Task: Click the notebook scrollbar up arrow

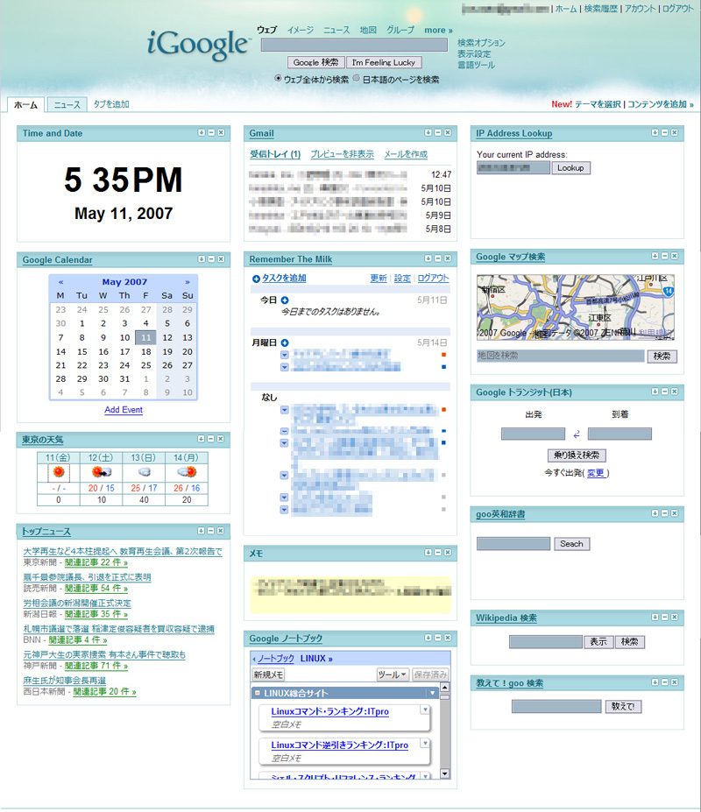Action: click(x=444, y=688)
